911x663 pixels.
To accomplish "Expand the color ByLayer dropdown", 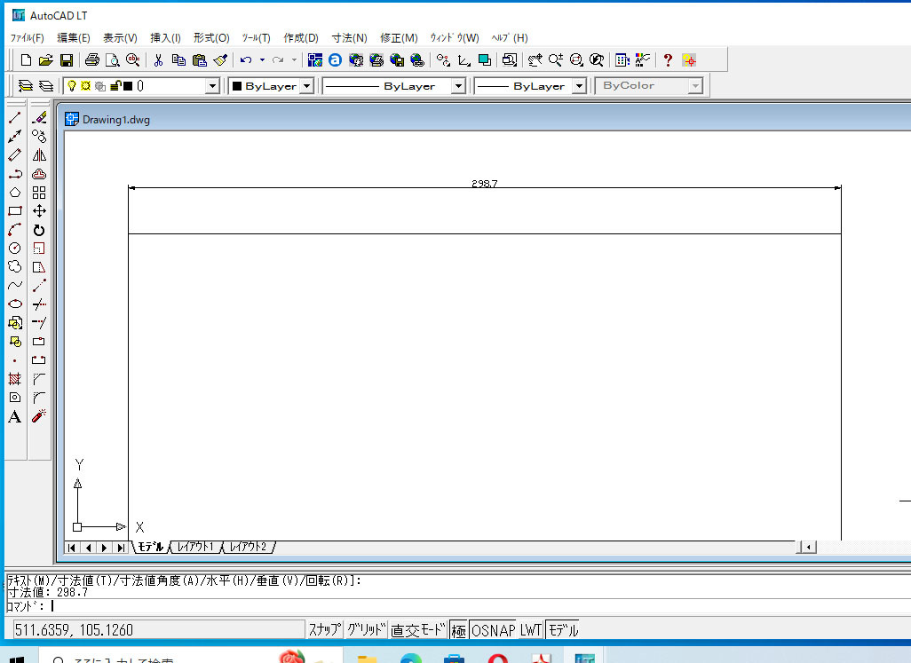I will click(306, 85).
